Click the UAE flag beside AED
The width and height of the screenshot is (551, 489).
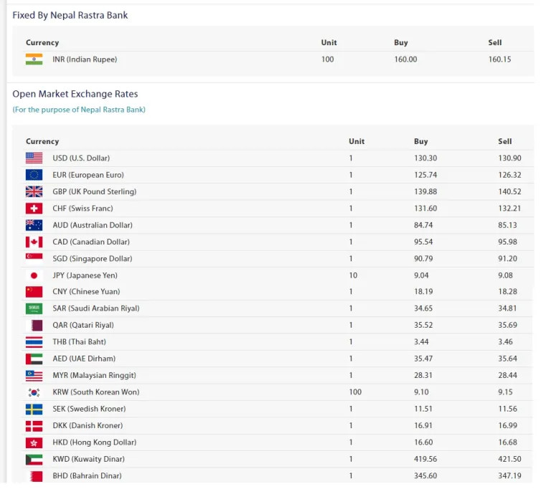[x=34, y=359]
